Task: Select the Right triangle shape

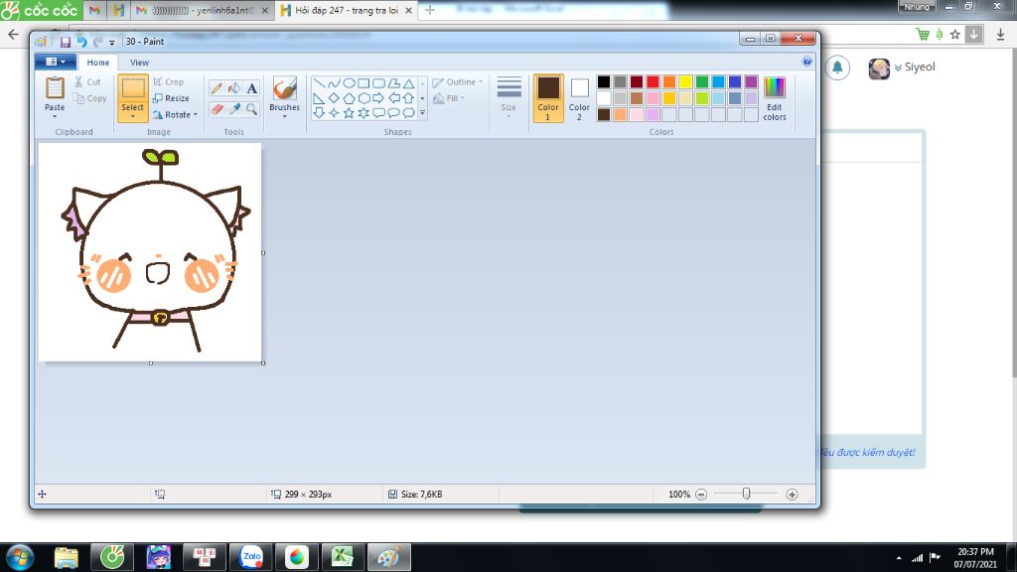Action: [319, 98]
